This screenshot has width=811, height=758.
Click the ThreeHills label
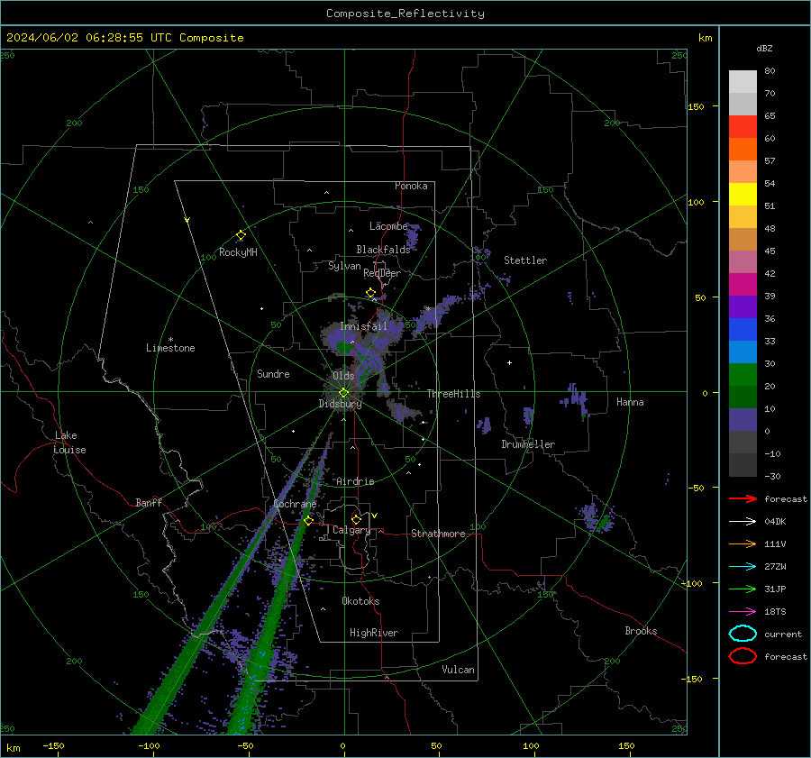point(453,394)
